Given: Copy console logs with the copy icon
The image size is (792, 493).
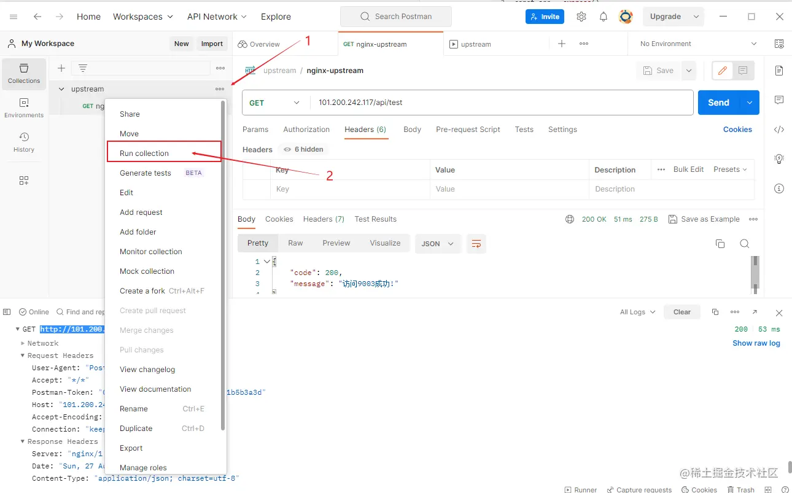Looking at the screenshot, I should pyautogui.click(x=715, y=312).
